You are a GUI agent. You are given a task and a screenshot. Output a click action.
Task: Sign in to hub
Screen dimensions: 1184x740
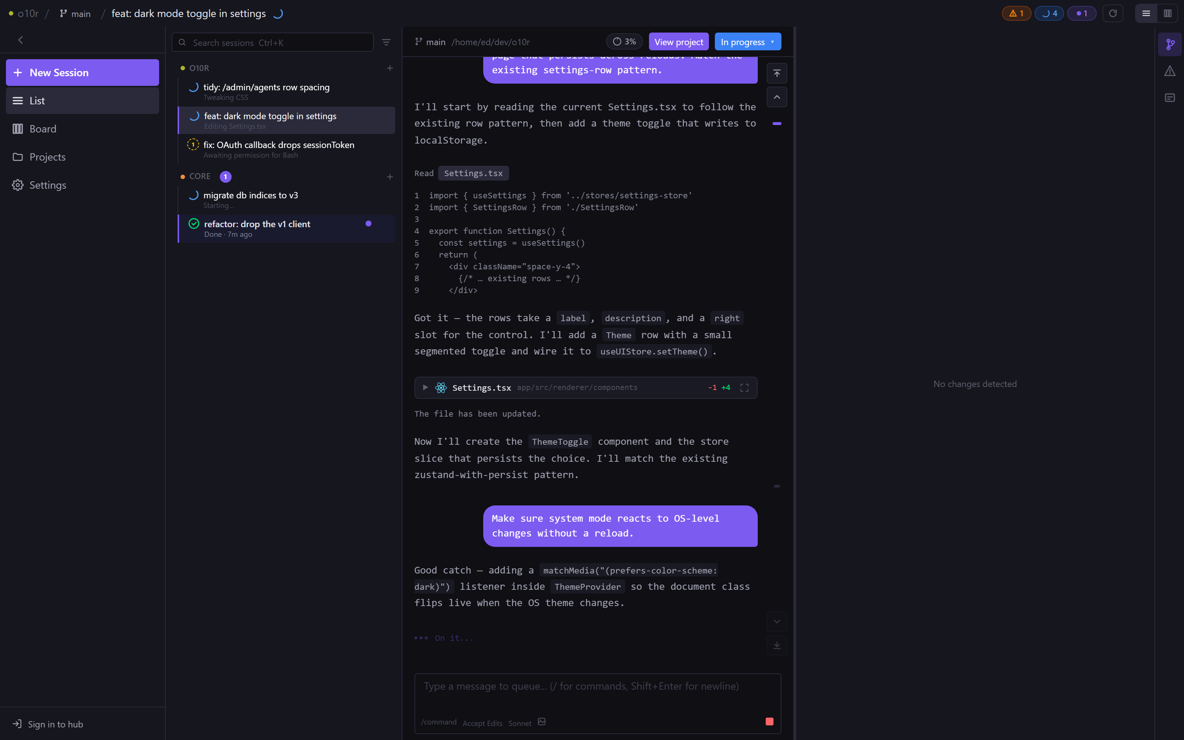coord(48,724)
